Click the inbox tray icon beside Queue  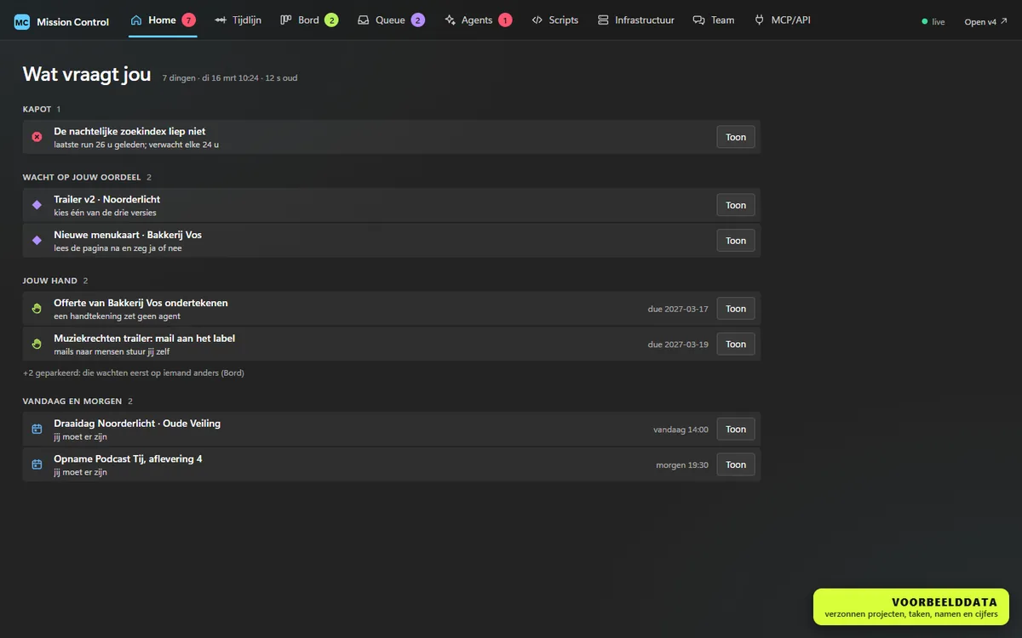tap(364, 20)
